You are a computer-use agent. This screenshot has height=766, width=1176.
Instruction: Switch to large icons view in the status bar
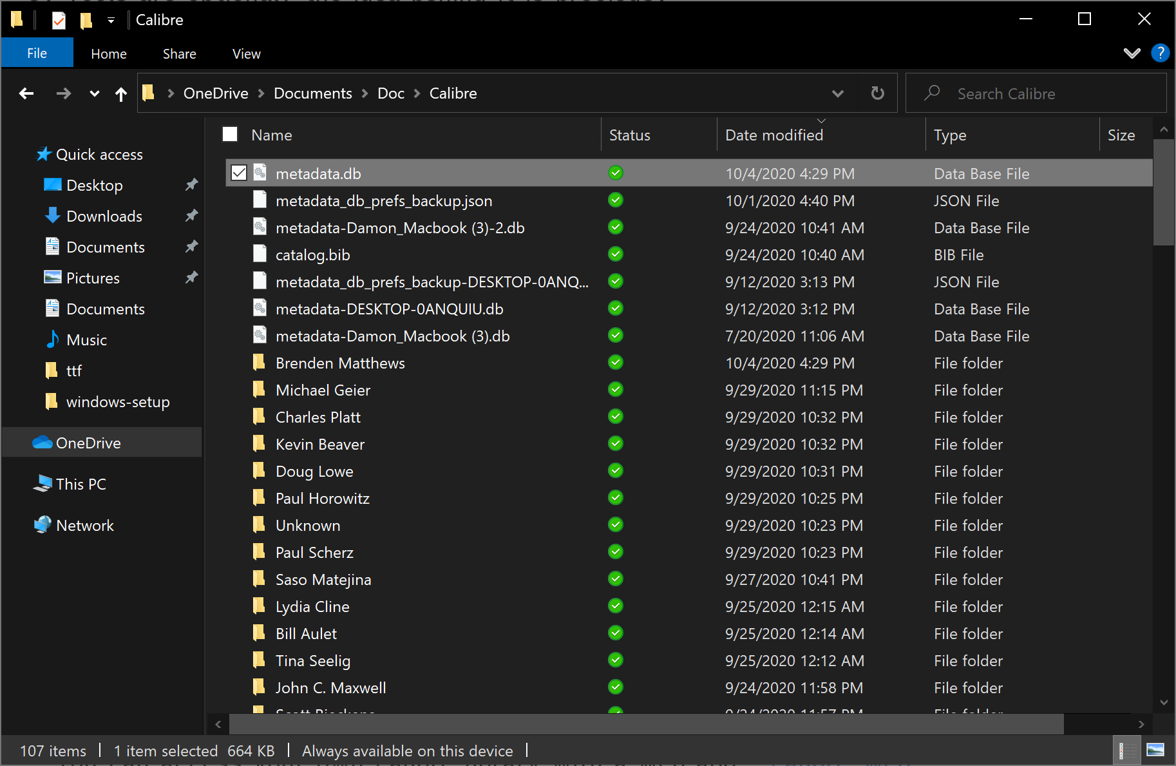pos(1155,750)
